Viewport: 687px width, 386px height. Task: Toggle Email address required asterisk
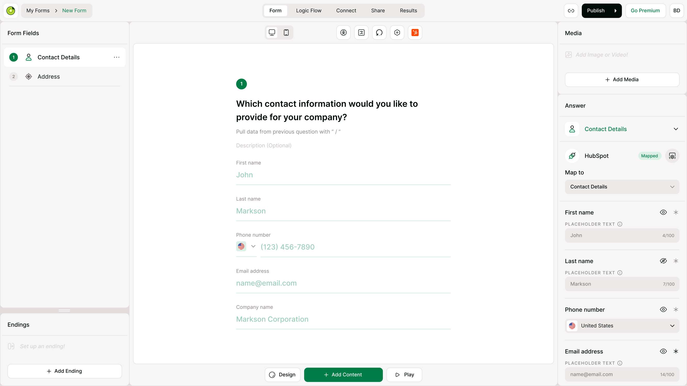click(x=676, y=351)
